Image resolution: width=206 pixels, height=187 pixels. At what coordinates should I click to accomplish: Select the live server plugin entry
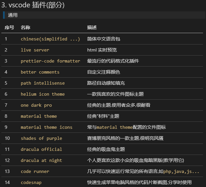pos(35,50)
